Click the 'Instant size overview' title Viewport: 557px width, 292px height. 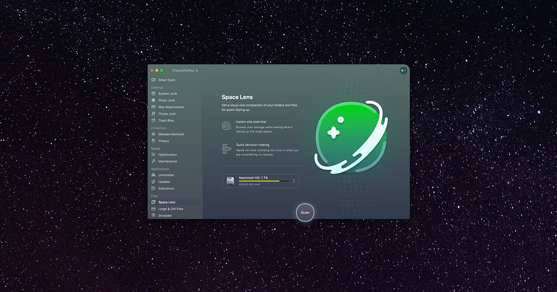[x=251, y=121]
